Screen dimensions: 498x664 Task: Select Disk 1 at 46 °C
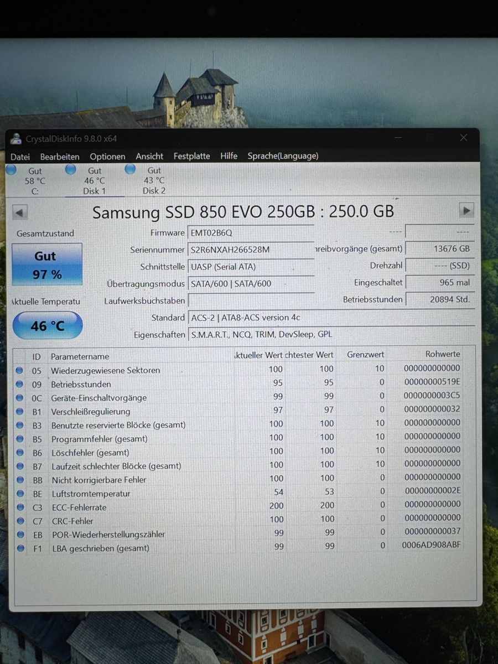pos(95,181)
